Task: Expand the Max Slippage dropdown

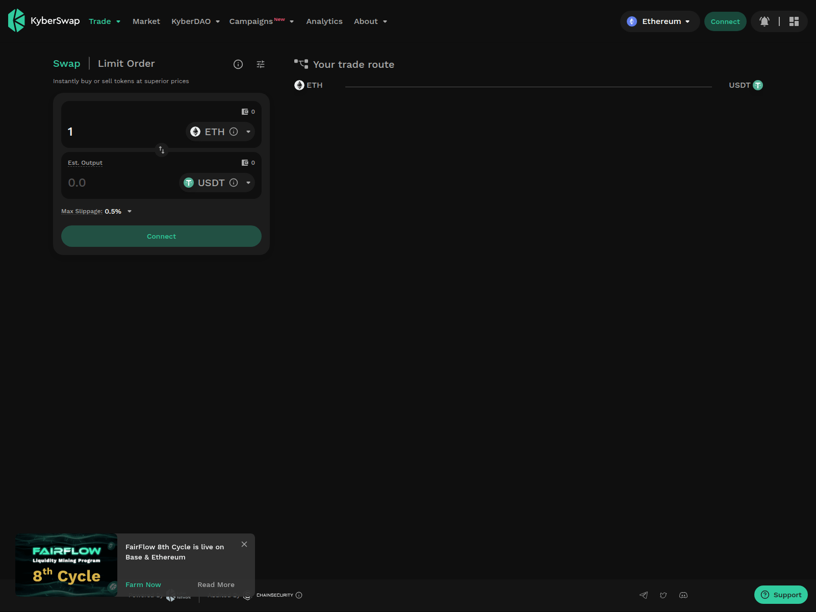Action: pyautogui.click(x=129, y=211)
